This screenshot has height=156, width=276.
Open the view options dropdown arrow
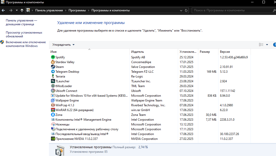pos(267,45)
